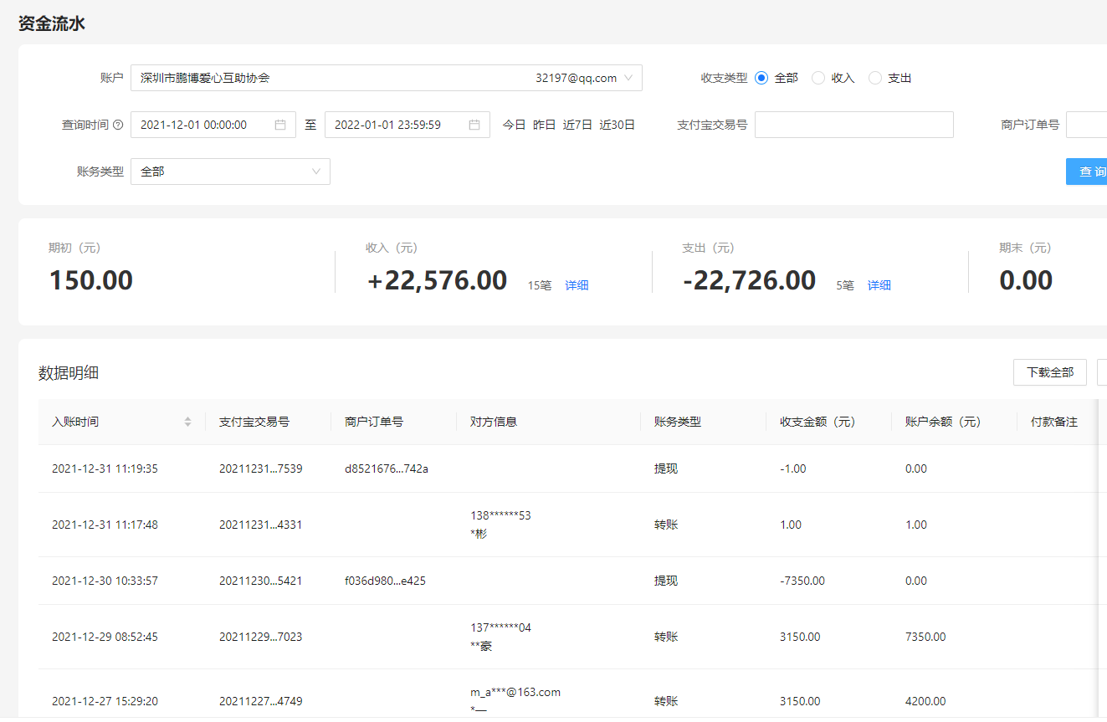Click the 商户订单号 input box
Screen dimensions: 1107x722
1086,125
